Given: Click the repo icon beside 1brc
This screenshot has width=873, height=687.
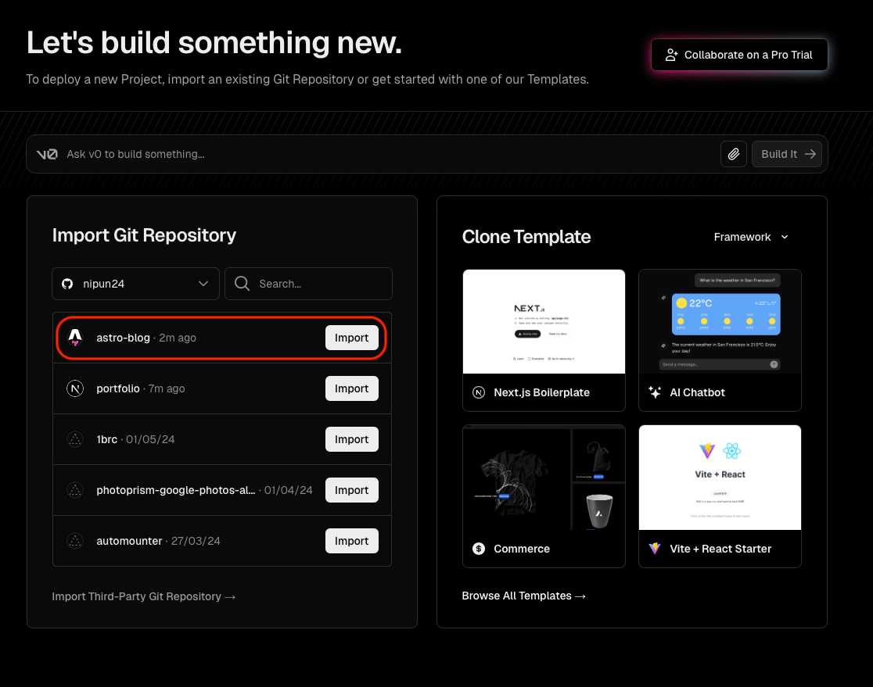Looking at the screenshot, I should (x=75, y=439).
